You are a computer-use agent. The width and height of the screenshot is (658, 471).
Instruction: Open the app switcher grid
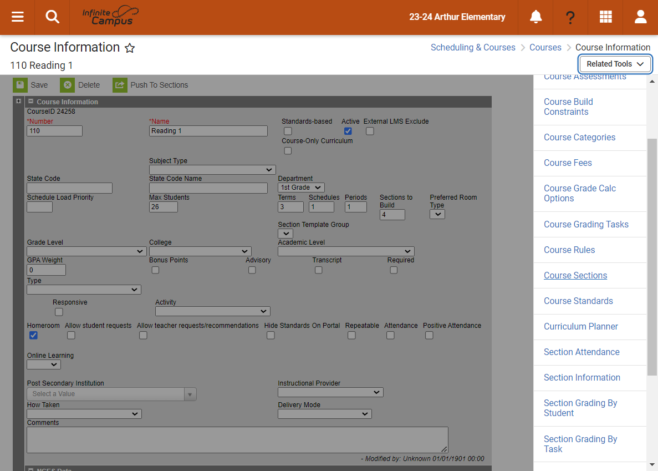tap(605, 17)
